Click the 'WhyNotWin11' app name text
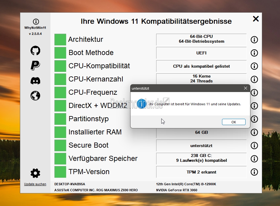 coord(35,28)
